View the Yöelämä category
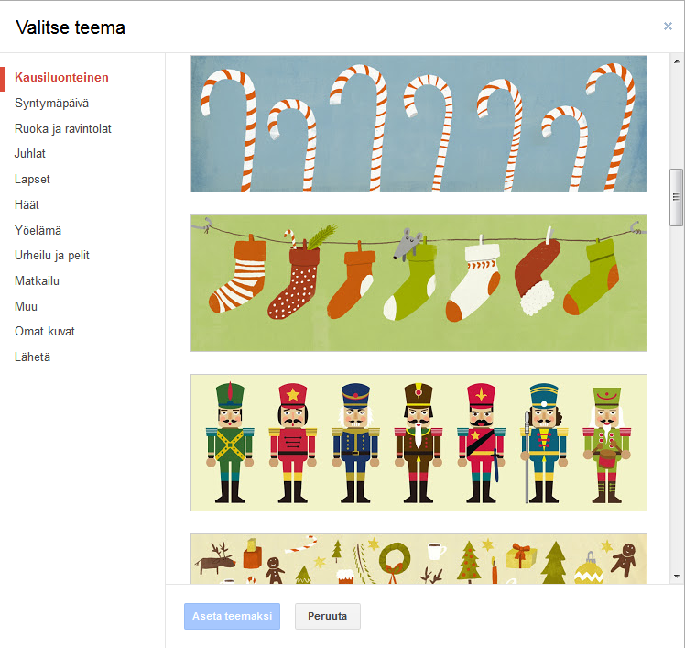Viewport: 685px width, 648px height. tap(38, 230)
